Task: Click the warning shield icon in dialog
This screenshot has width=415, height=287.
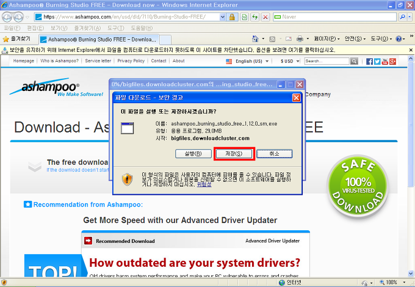Action: point(127,180)
